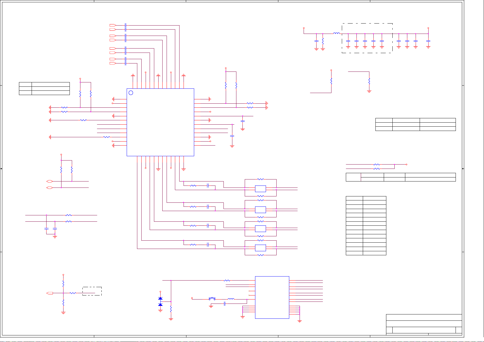Select the upper diode of the stacked diode pair
Image resolution: width=484 pixels, height=342 pixels.
tap(161, 299)
